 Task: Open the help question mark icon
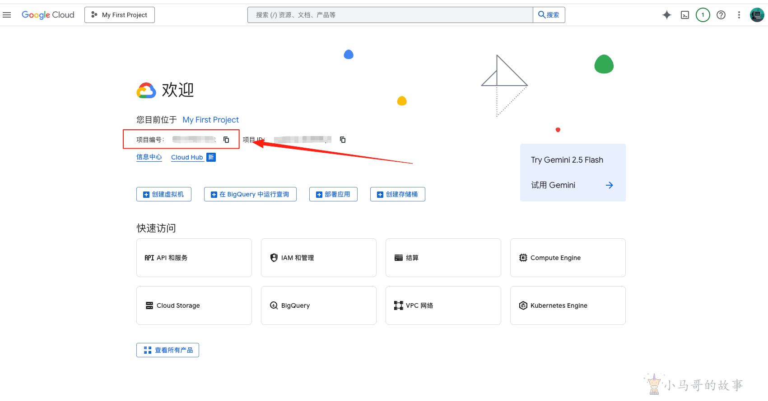721,15
